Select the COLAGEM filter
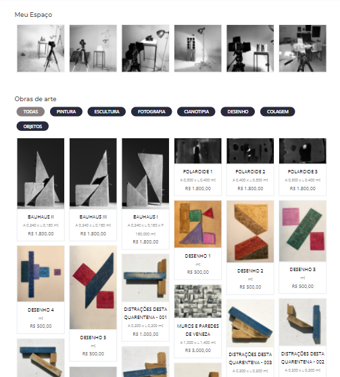Image resolution: width=340 pixels, height=377 pixels. tap(277, 111)
